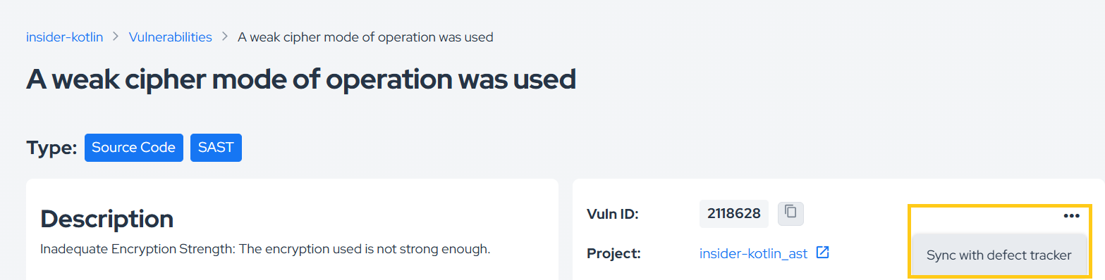Click the Source Code type tag
Viewport: 1105px width, 280px height.
point(134,148)
